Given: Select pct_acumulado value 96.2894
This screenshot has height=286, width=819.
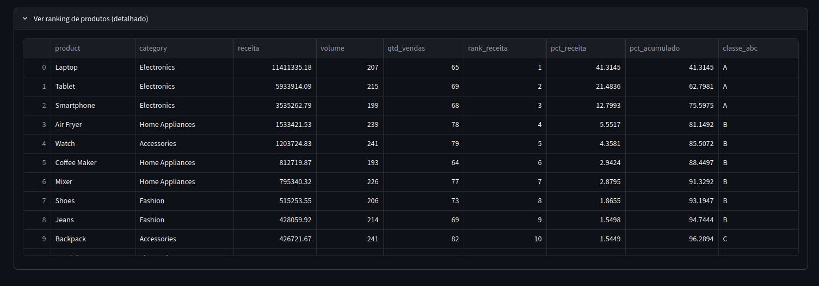Looking at the screenshot, I should tap(672, 239).
